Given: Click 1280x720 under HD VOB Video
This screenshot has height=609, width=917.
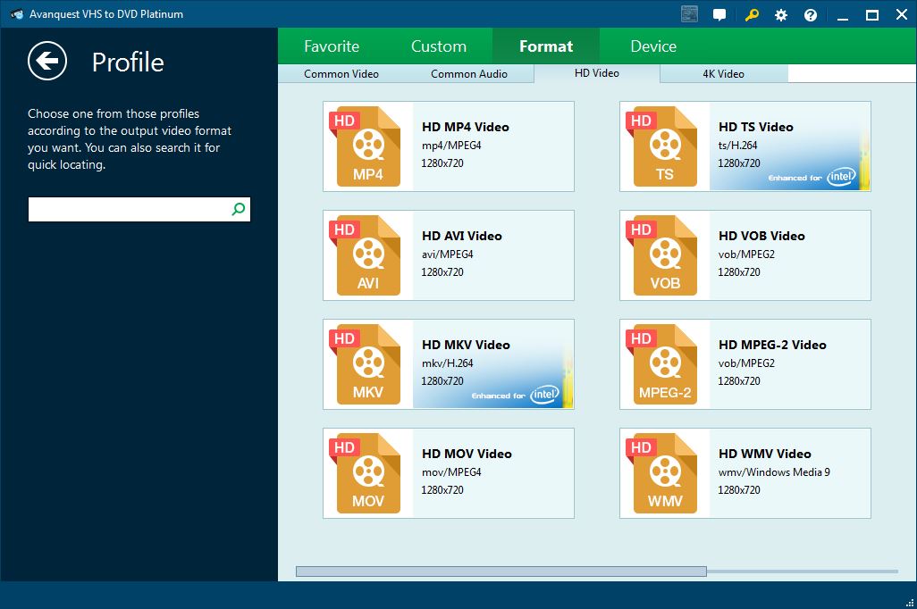Looking at the screenshot, I should click(x=739, y=272).
